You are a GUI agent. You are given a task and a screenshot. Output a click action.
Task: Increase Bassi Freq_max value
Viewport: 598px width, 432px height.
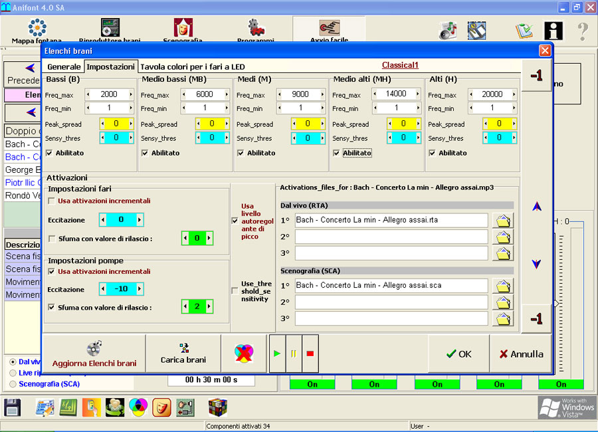tap(131, 94)
